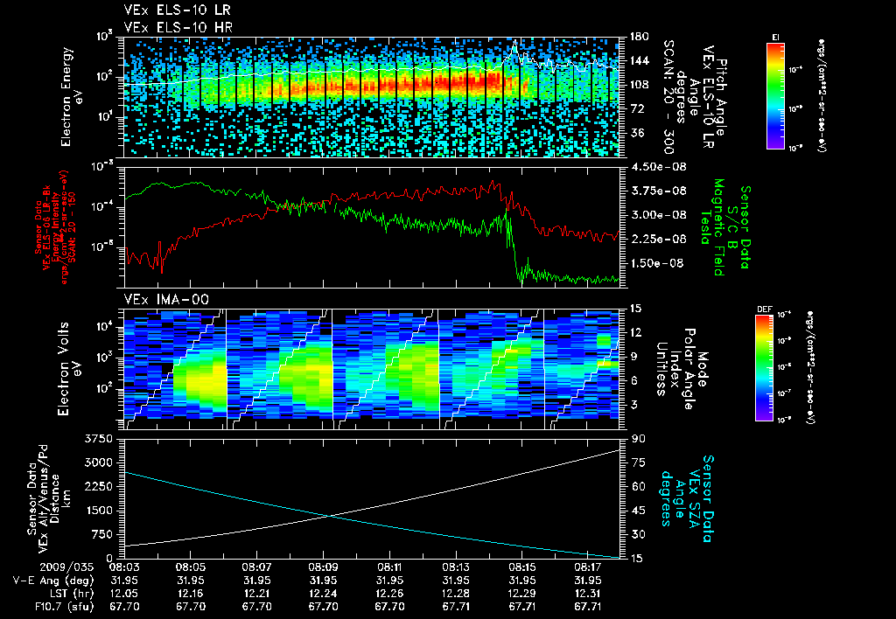Viewport: 896px width, 619px height.
Task: Select the 'VEx IMA-00' panel title
Action: 166,299
